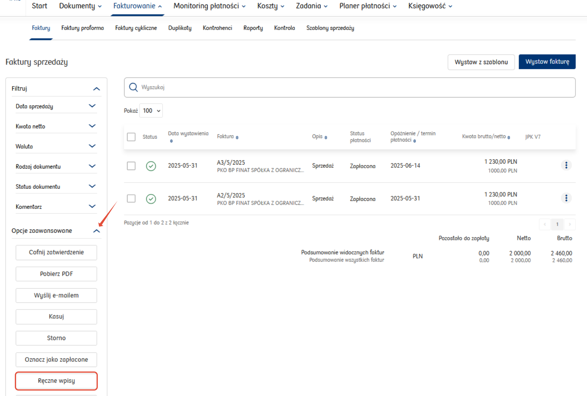587x396 pixels.
Task: Open the Pokaż 100 rows dropdown
Action: (x=151, y=111)
